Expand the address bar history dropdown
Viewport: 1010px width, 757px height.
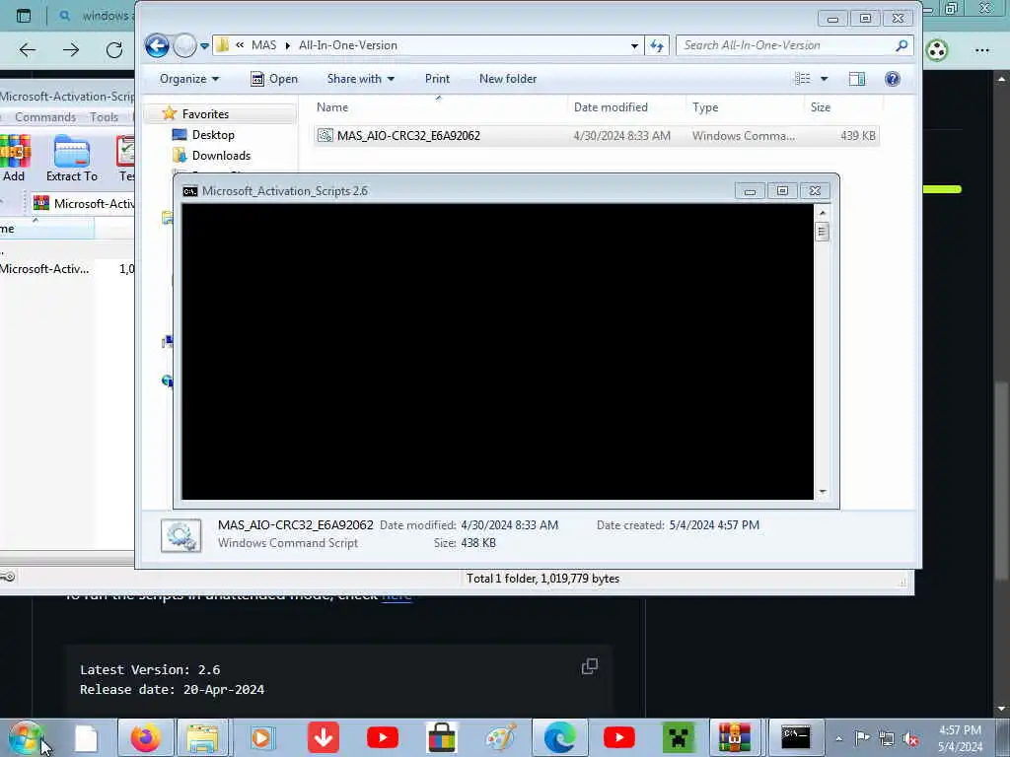(x=634, y=45)
